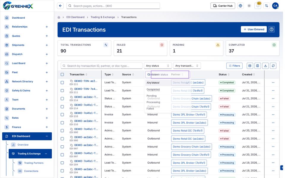This screenshot has width=285, height=178.
Task: Open row actions for DEMO-TXN-7e4 transaction
Action: [x=273, y=90]
